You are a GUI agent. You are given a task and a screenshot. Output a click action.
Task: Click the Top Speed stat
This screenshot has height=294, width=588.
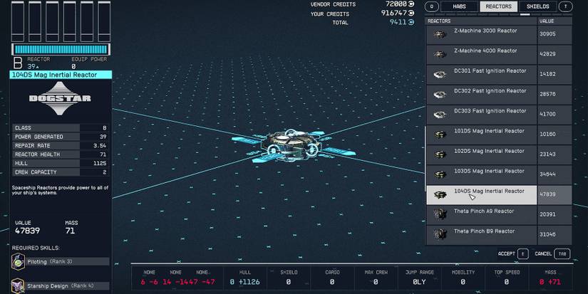[507, 278]
